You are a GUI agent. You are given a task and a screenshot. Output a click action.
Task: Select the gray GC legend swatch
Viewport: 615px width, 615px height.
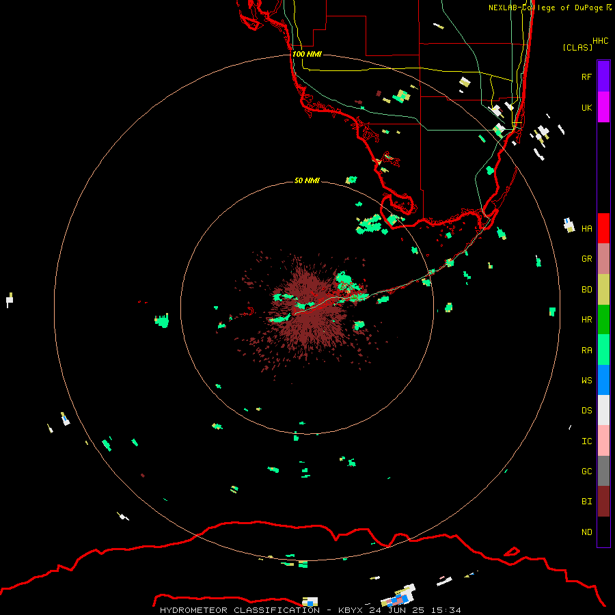[x=603, y=471]
